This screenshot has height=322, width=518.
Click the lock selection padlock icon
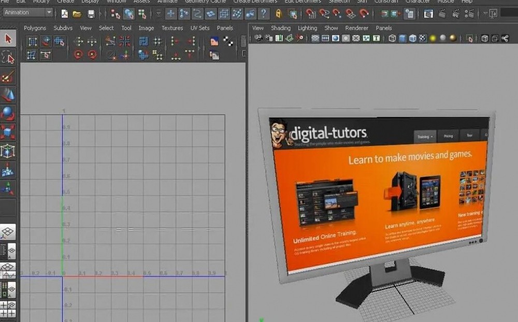[x=279, y=14]
